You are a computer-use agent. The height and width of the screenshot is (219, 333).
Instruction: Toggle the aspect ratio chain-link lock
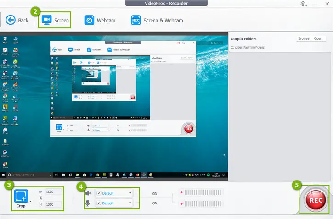click(x=40, y=198)
